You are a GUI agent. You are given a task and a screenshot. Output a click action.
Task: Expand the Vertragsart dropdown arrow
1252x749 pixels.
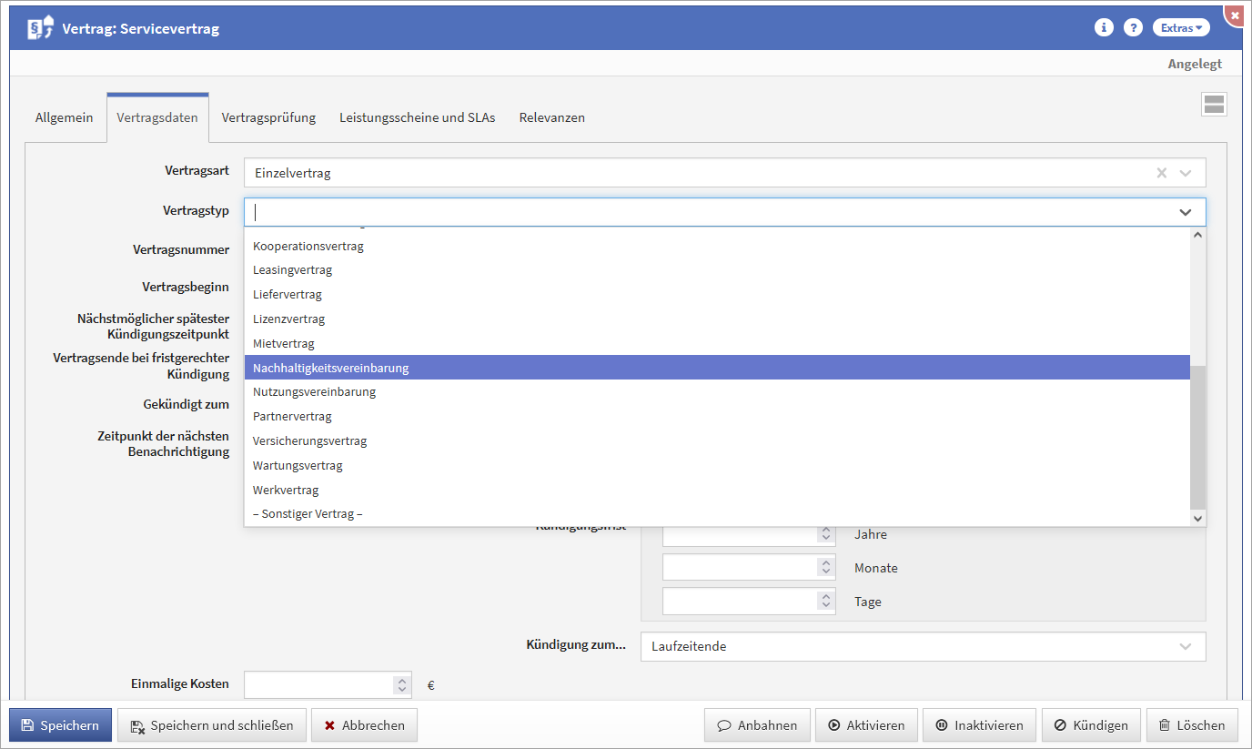[x=1186, y=173]
